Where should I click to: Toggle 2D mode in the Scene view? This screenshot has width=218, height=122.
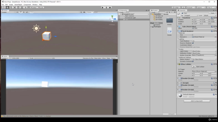(17, 12)
